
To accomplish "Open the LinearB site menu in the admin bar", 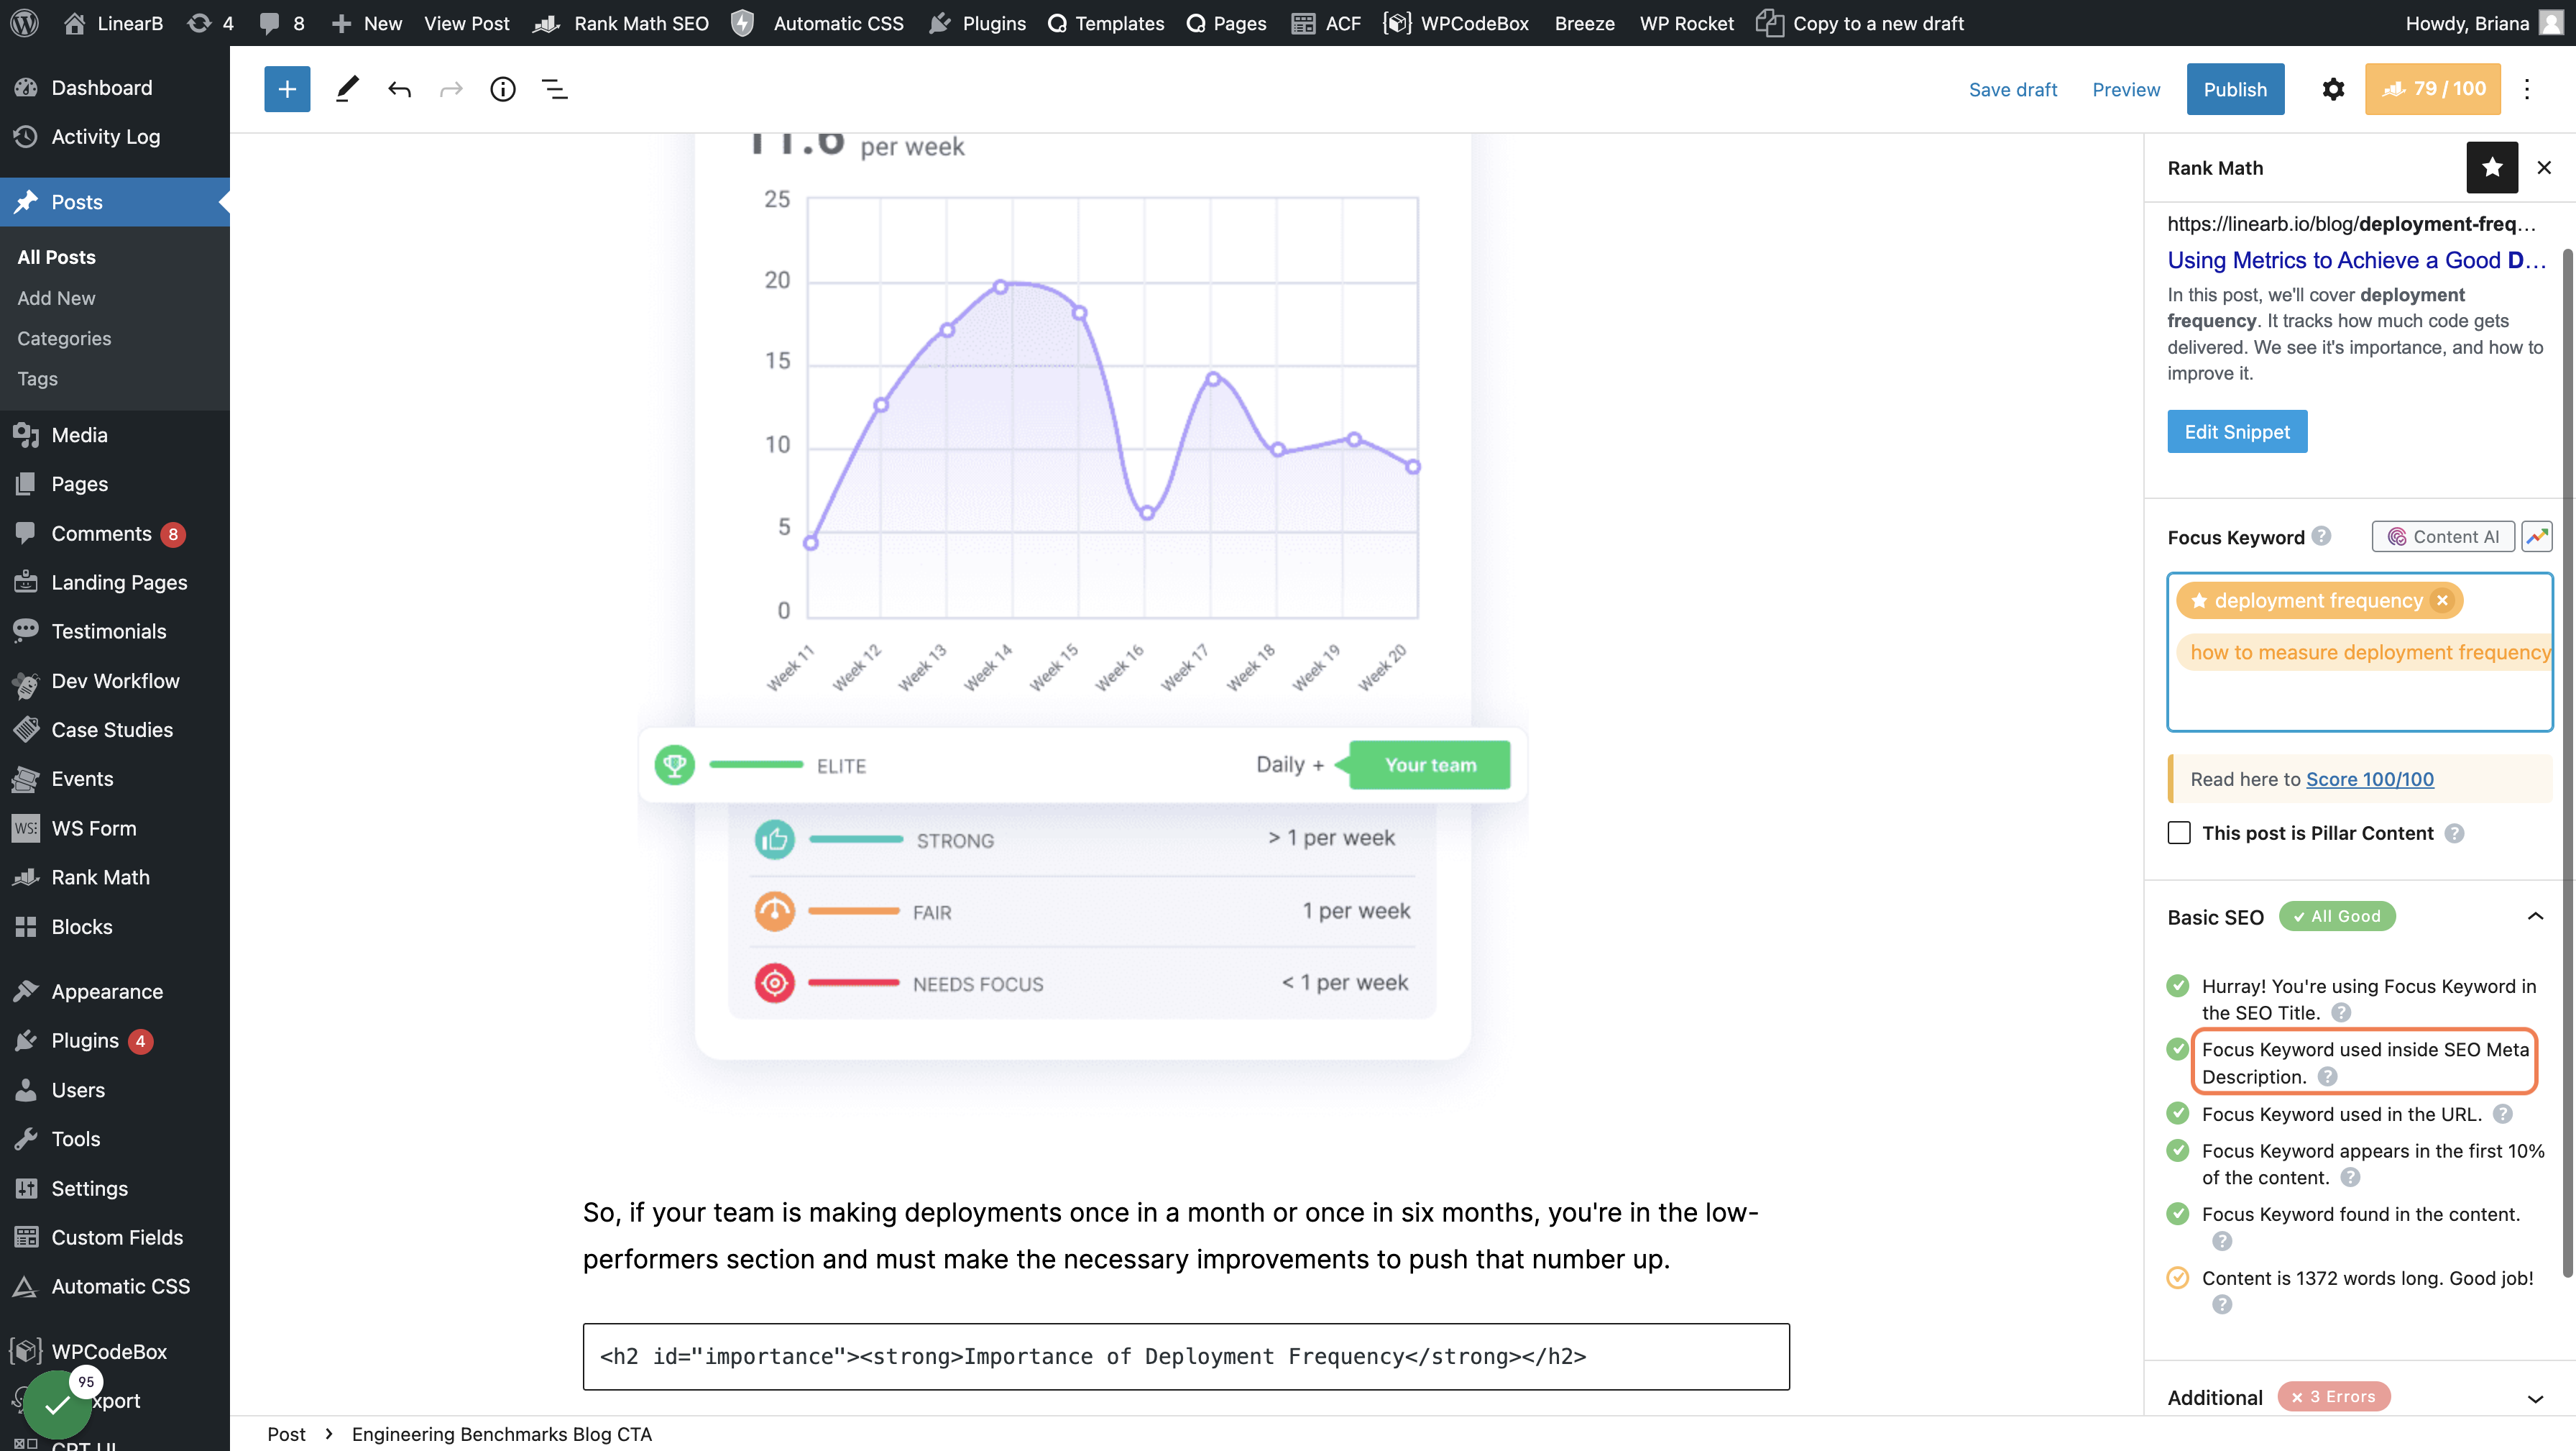I will click(x=113, y=23).
